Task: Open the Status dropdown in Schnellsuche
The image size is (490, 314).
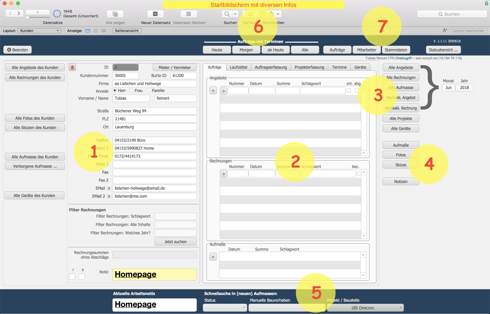Action: (225, 308)
